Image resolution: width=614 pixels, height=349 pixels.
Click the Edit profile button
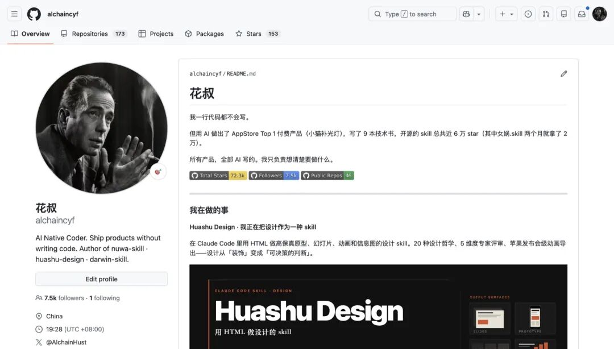[101, 279]
